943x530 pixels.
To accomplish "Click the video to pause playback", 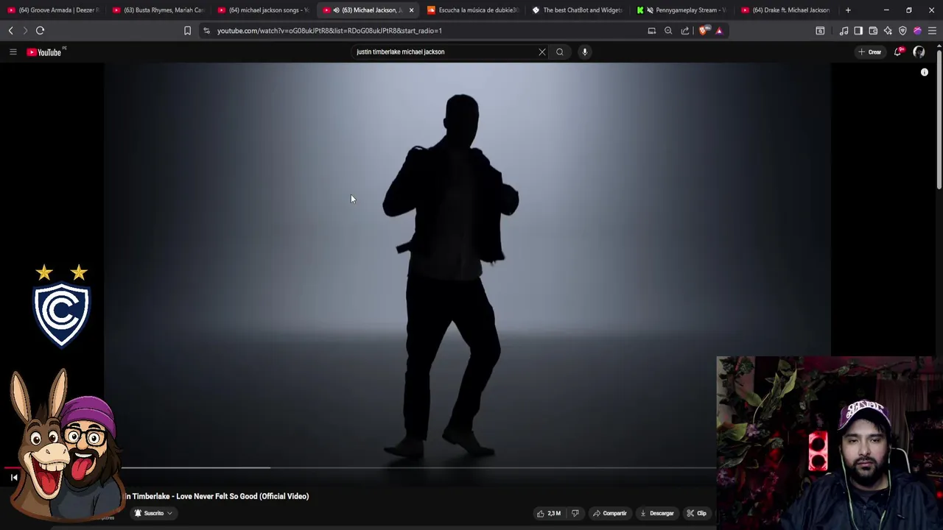I will pos(467,265).
